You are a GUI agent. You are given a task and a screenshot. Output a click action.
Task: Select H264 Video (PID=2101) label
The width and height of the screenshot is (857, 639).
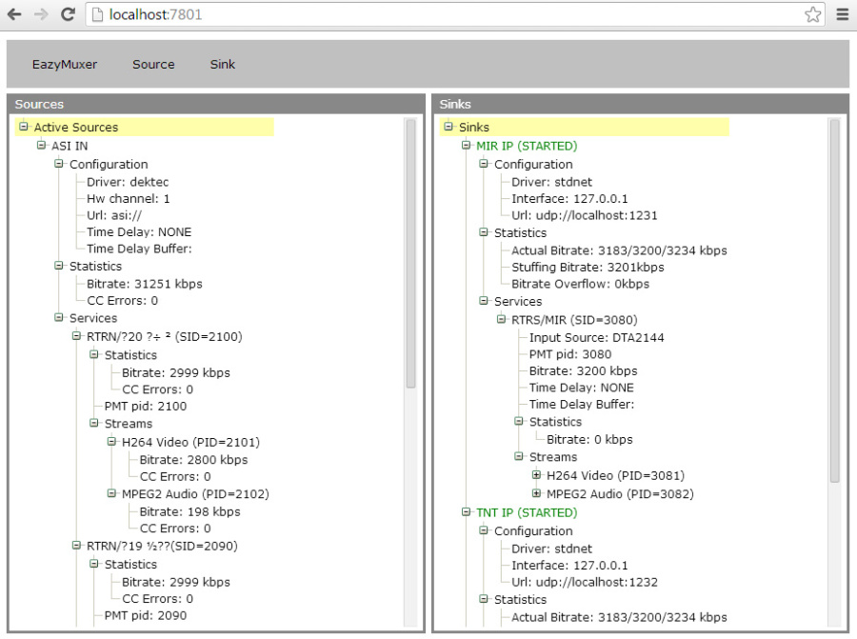click(190, 442)
